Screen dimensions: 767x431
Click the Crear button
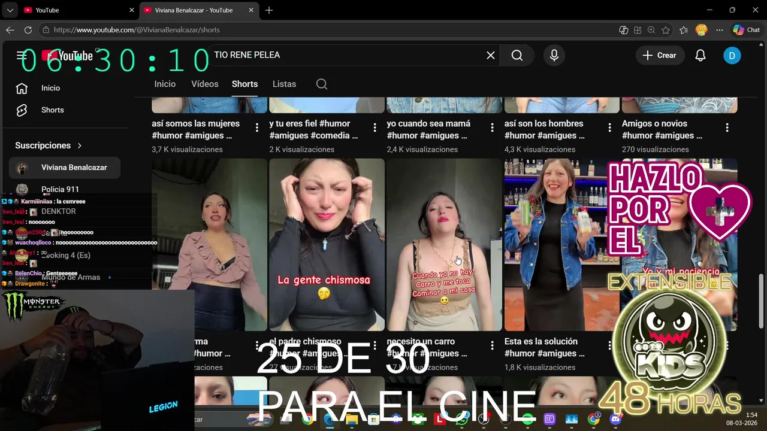[x=659, y=55]
